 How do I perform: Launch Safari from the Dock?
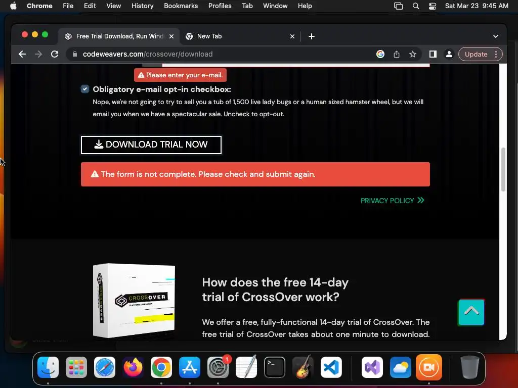coord(105,367)
